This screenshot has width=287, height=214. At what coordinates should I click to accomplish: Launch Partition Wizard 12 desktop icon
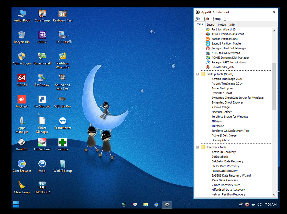63,60
